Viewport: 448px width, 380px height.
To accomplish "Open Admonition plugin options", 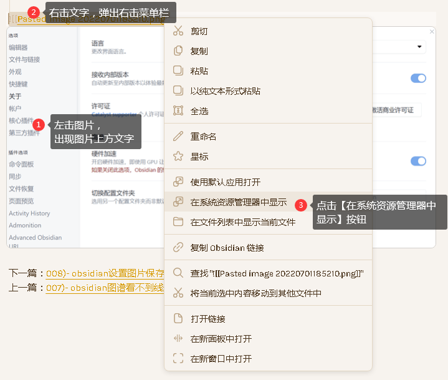I will coord(25,225).
